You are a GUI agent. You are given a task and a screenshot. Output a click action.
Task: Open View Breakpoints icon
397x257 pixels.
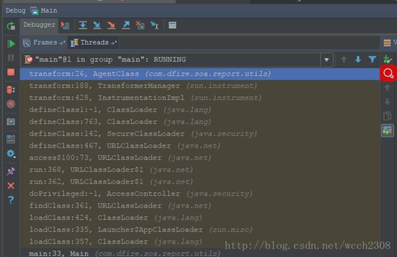10,90
